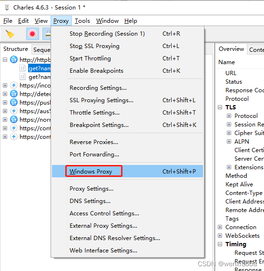Screen dimensions: 264x271
Task: Expand the Connection row
Action: 220,227
